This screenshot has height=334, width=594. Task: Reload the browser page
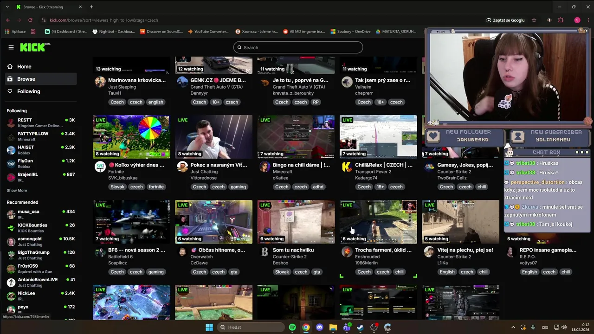(30, 20)
